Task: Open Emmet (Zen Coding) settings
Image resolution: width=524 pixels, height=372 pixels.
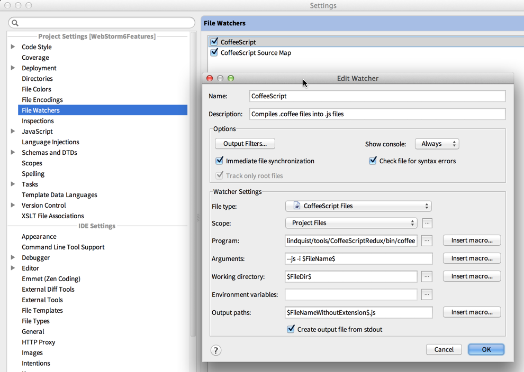Action: [51, 278]
